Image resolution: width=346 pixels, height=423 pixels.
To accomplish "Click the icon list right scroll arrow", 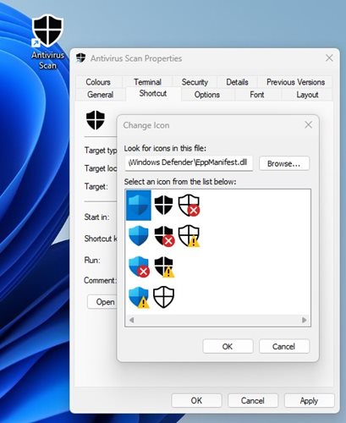I will pyautogui.click(x=305, y=320).
